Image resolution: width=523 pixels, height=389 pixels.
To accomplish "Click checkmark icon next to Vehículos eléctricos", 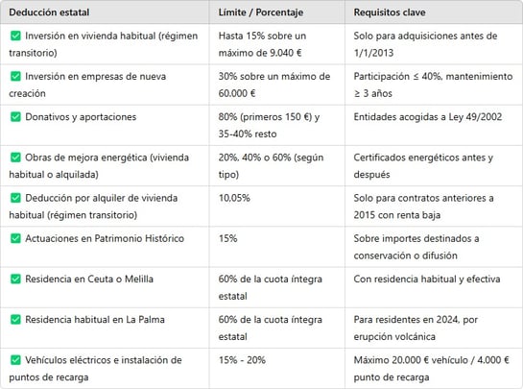I will pos(15,359).
